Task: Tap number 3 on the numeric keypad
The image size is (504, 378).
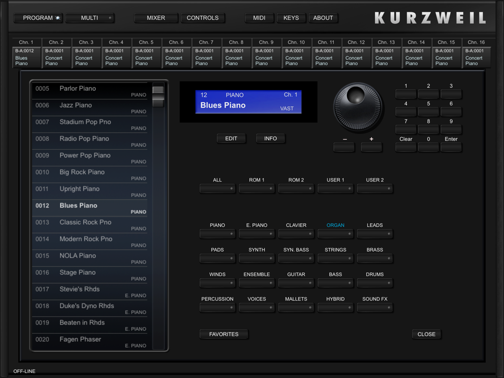Action: tap(451, 94)
